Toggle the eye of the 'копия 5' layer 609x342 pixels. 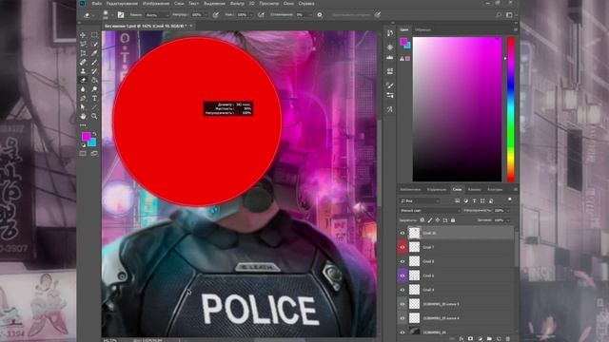pos(403,304)
